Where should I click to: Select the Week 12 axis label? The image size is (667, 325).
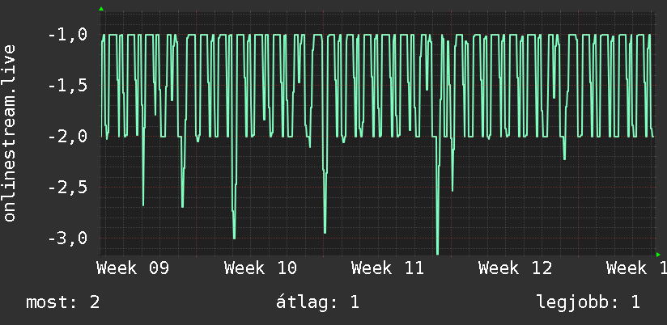point(515,268)
